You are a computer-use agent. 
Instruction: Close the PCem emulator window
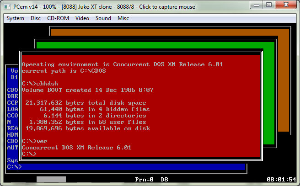point(286,5)
